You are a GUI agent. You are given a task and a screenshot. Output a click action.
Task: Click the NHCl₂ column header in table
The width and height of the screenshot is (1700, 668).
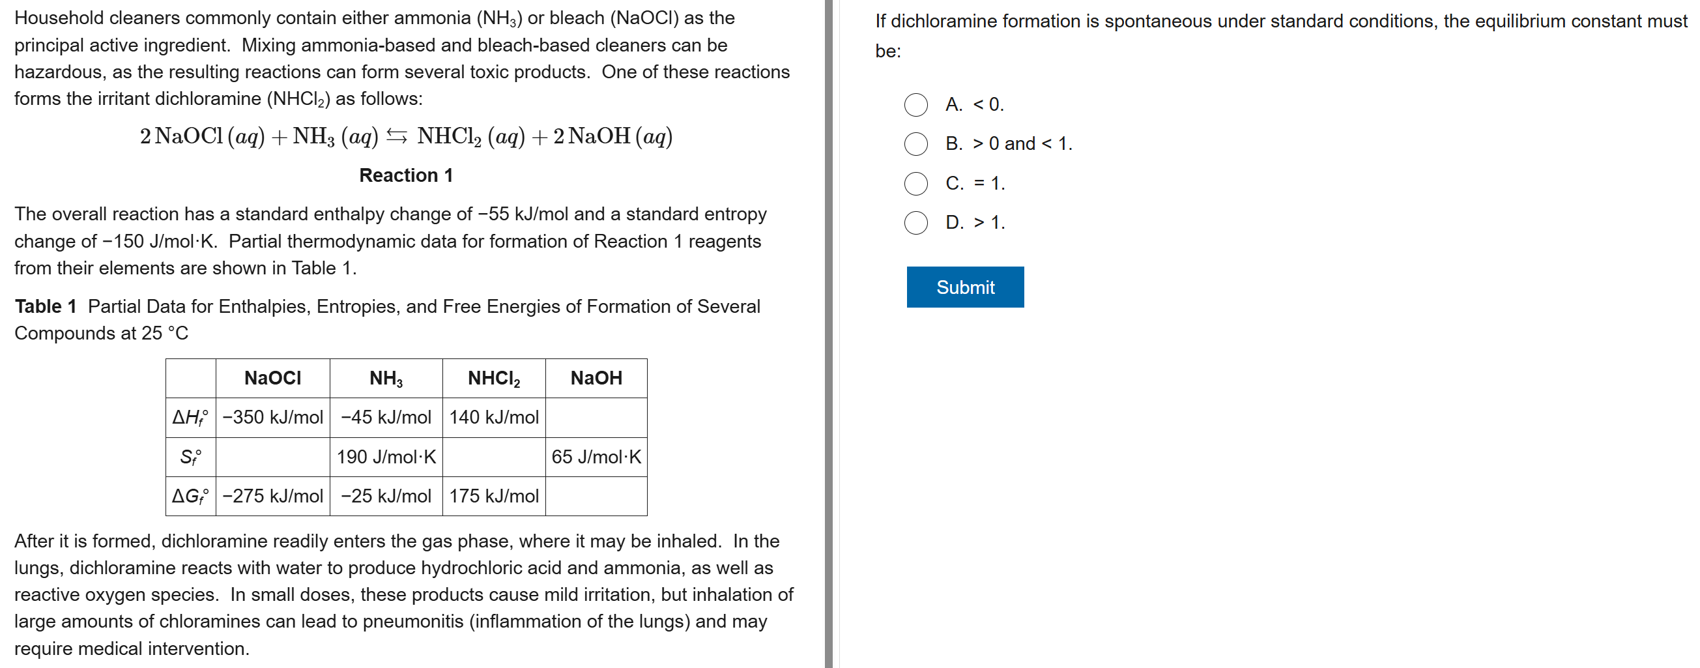coord(494,378)
